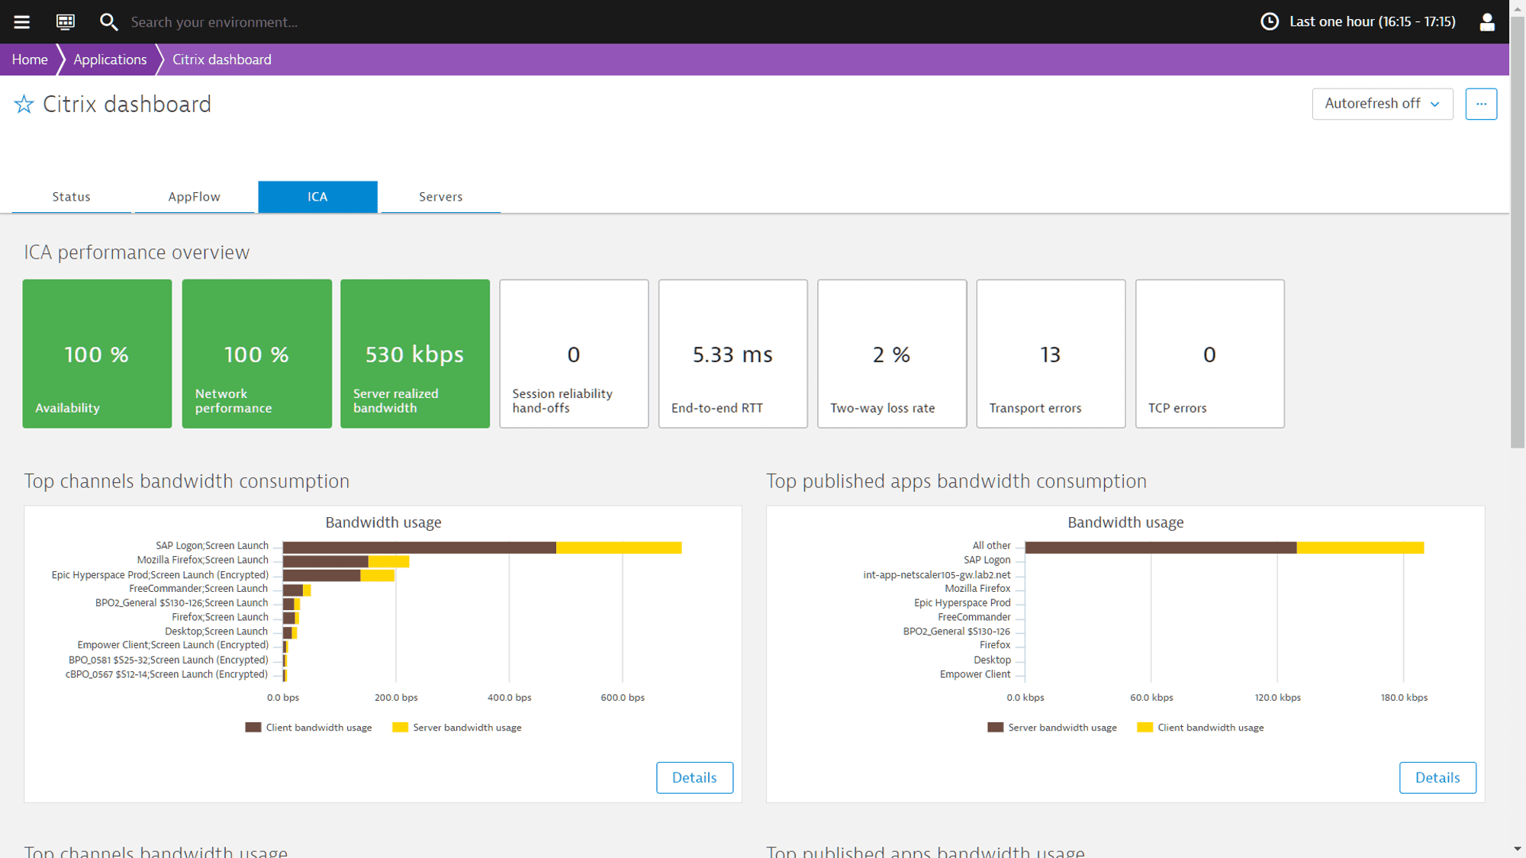This screenshot has width=1526, height=858.
Task: Click Details for top published apps bandwidth
Action: [x=1438, y=777]
